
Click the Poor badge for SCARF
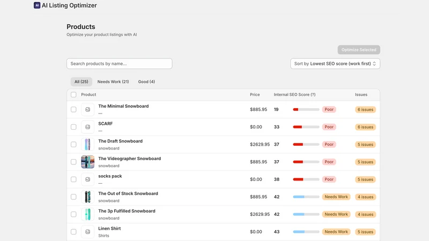click(329, 127)
